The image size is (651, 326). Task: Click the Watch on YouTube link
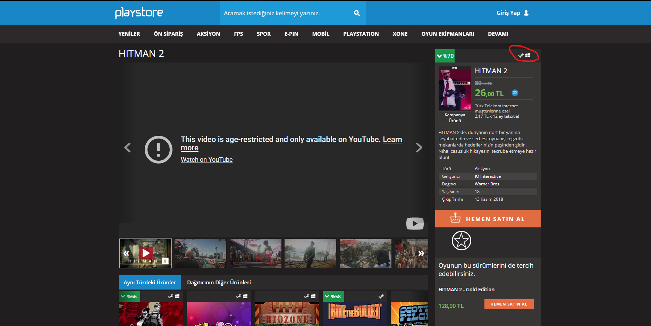point(207,159)
